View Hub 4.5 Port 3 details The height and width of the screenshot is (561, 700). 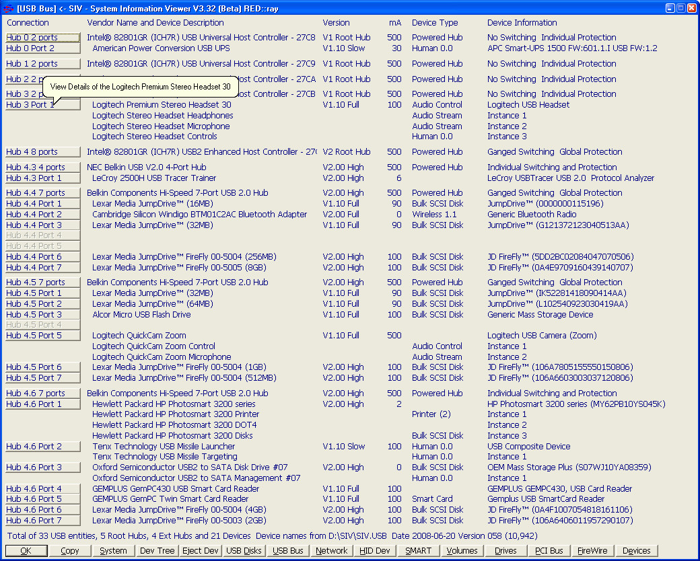[x=43, y=314]
